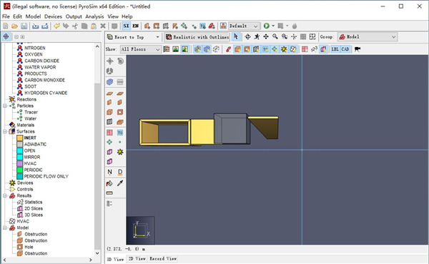Choose the color picker eyedropper tool

click(120, 183)
